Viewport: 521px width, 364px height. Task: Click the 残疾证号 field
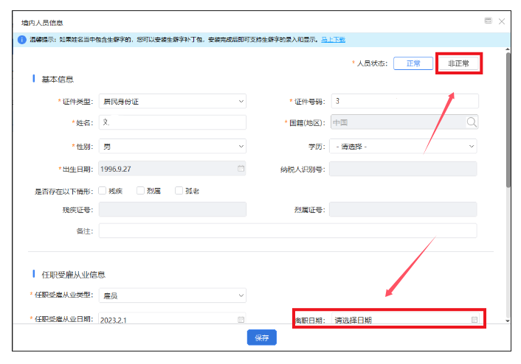[x=173, y=209]
